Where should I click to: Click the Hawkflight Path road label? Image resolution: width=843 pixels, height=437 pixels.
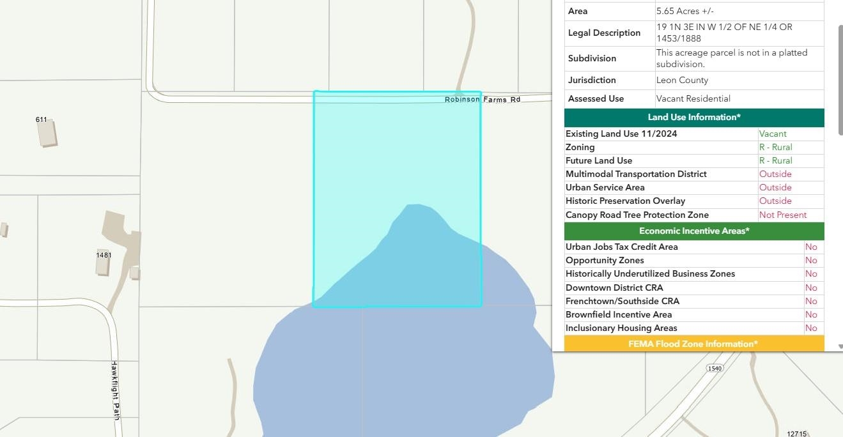[116, 386]
